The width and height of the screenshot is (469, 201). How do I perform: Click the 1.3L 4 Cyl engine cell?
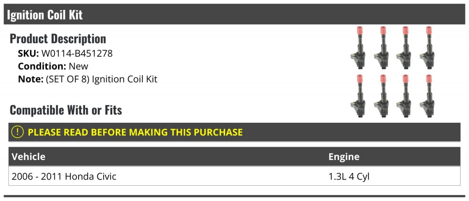tap(349, 176)
